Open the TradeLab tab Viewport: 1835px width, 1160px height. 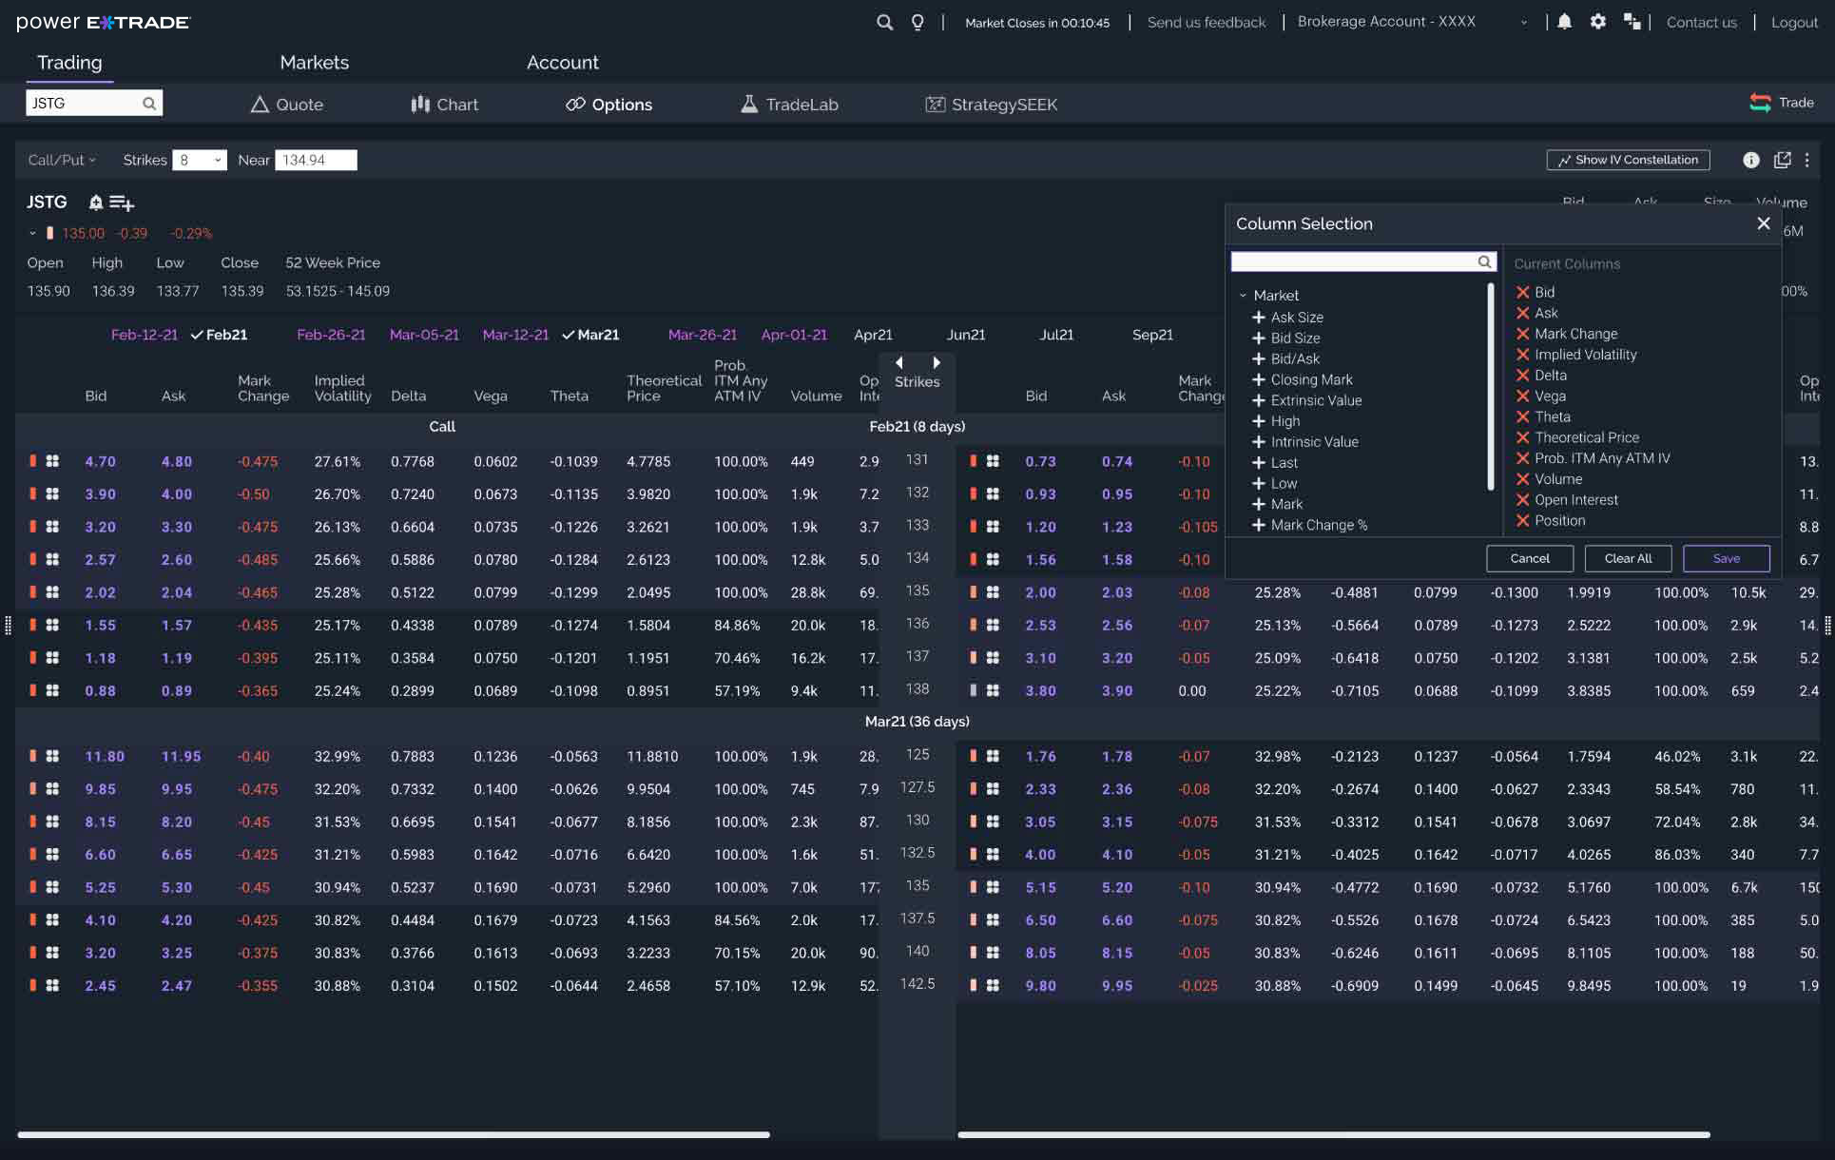coord(789,105)
